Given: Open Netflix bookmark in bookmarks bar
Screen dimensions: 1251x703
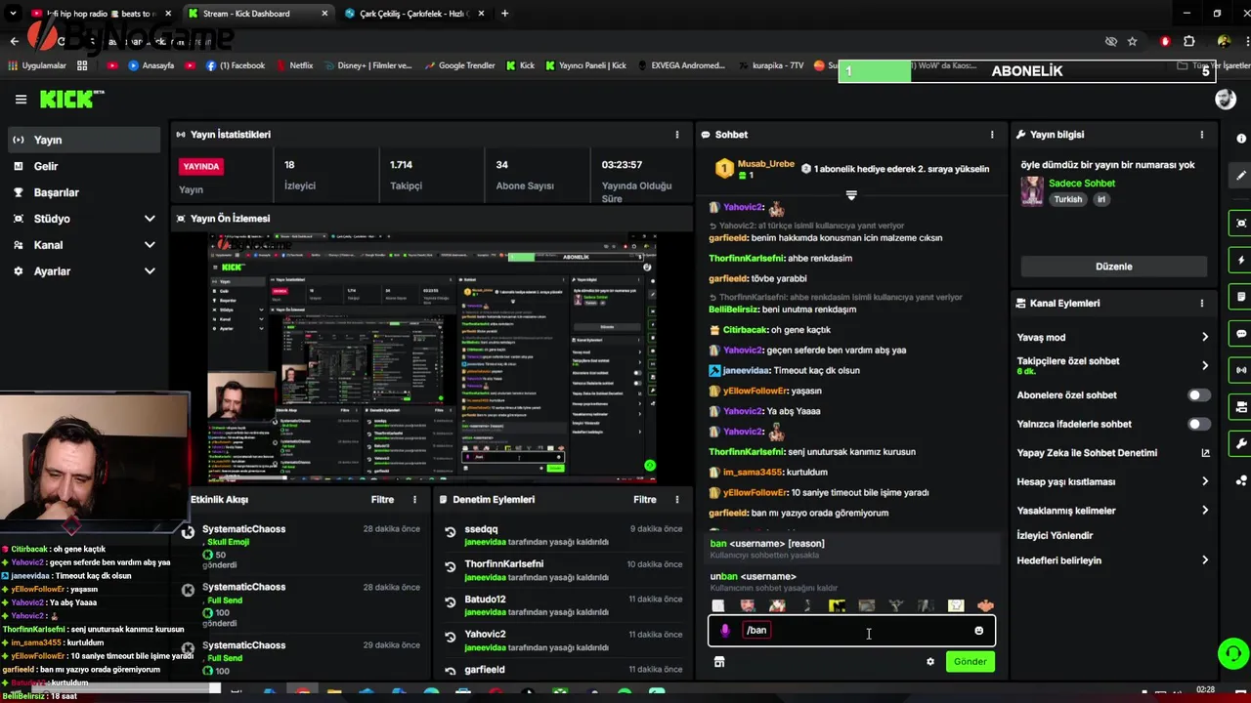Looking at the screenshot, I should pyautogui.click(x=293, y=65).
